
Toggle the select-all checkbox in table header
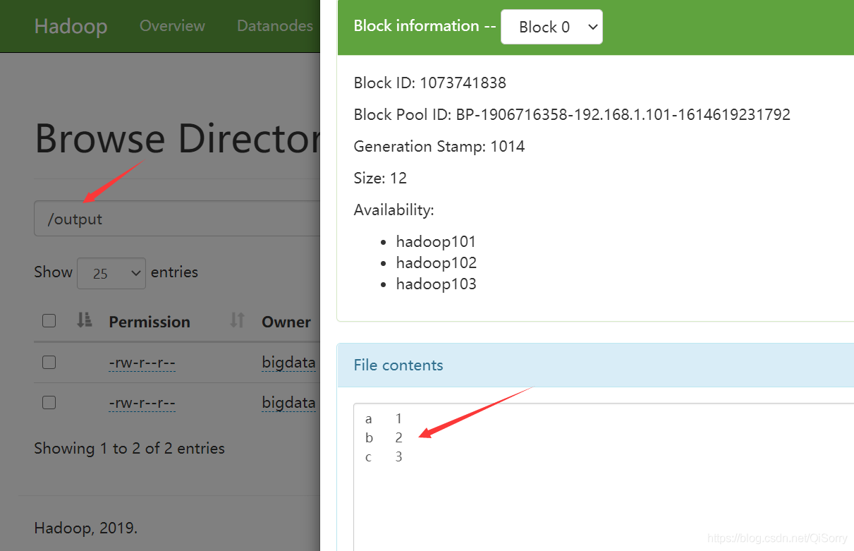tap(49, 321)
